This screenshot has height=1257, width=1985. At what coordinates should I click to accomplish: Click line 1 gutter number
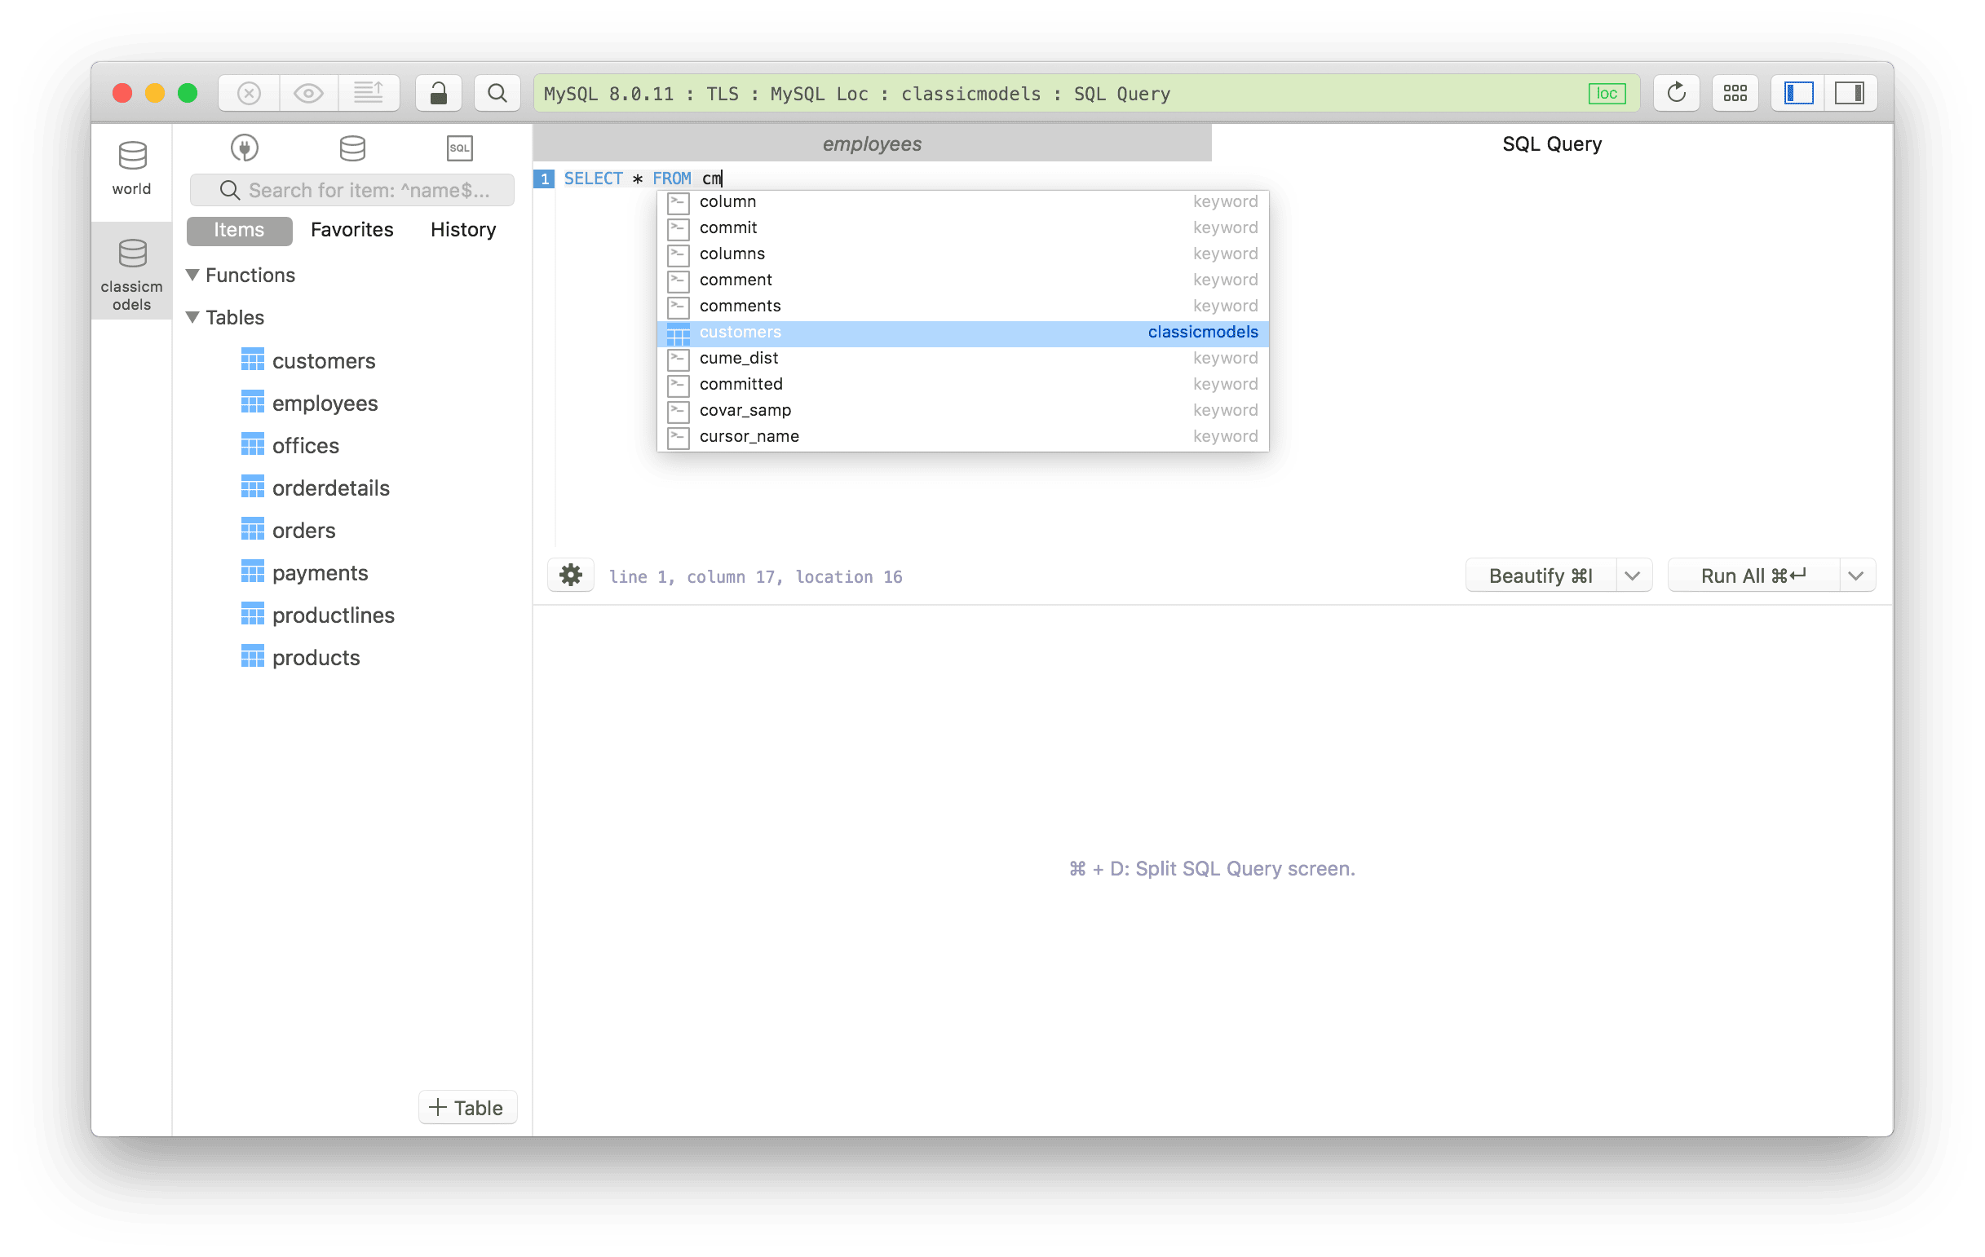(544, 179)
